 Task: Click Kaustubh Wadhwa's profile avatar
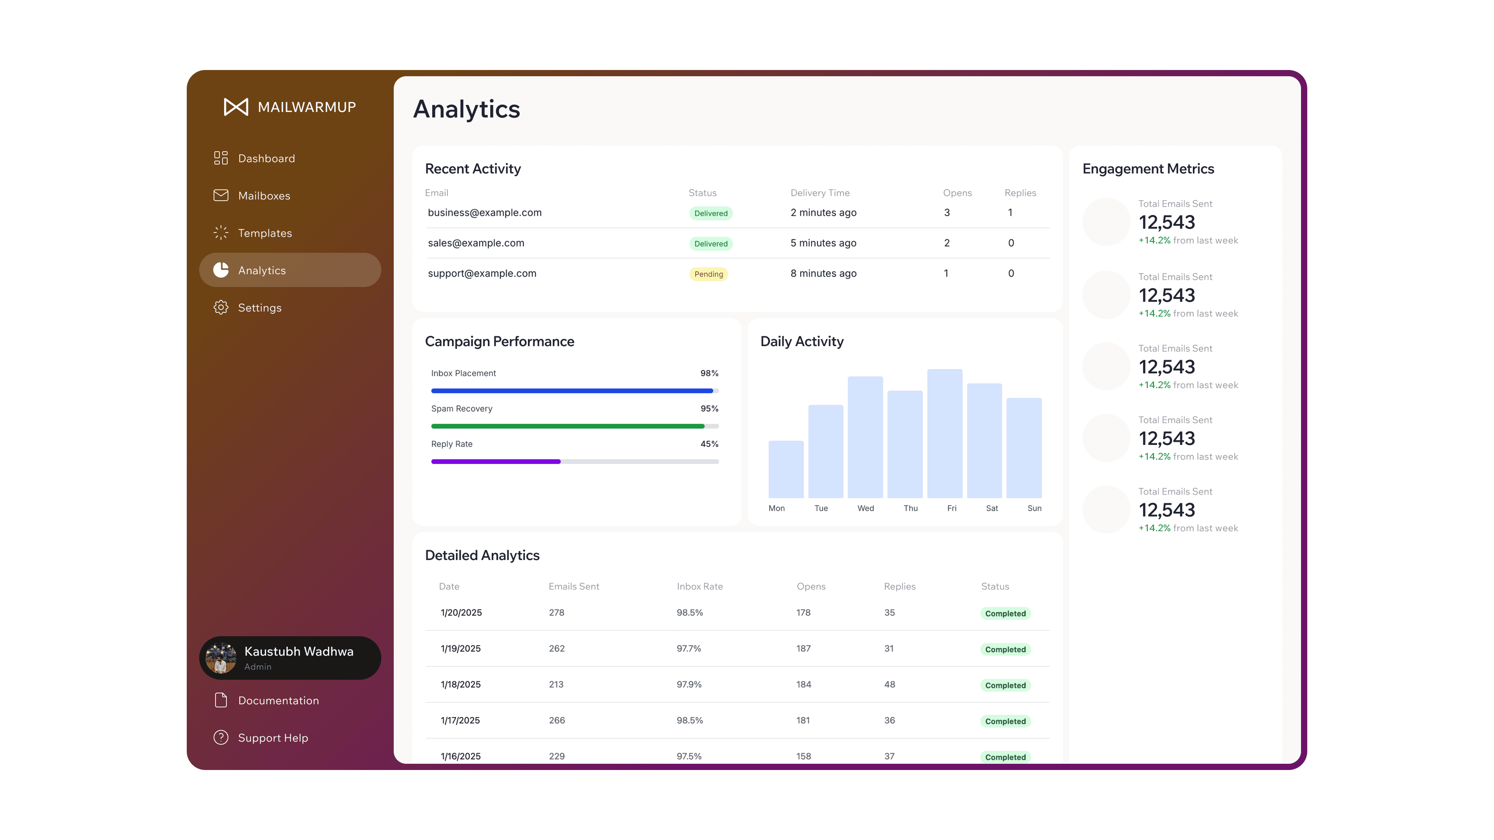221,658
